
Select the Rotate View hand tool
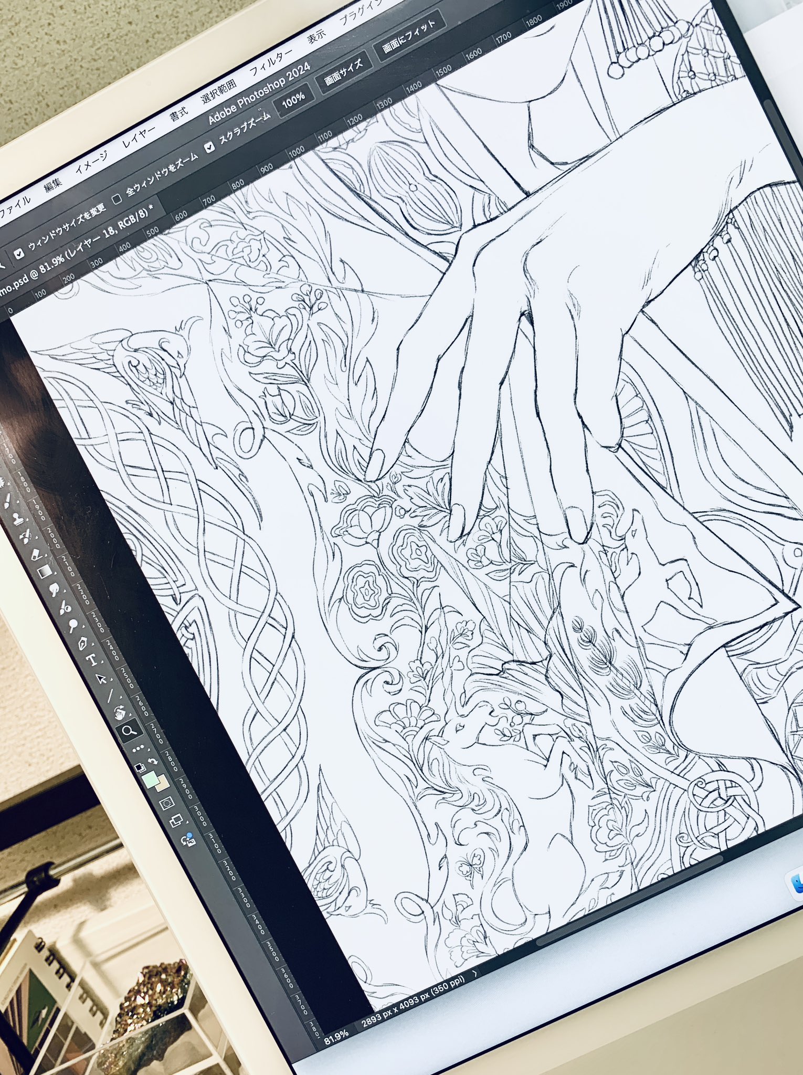coord(120,712)
